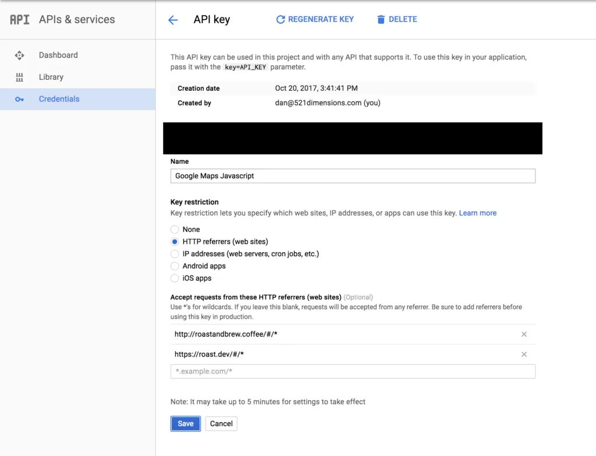
Task: Click REGENERATE KEY text
Action: click(321, 19)
